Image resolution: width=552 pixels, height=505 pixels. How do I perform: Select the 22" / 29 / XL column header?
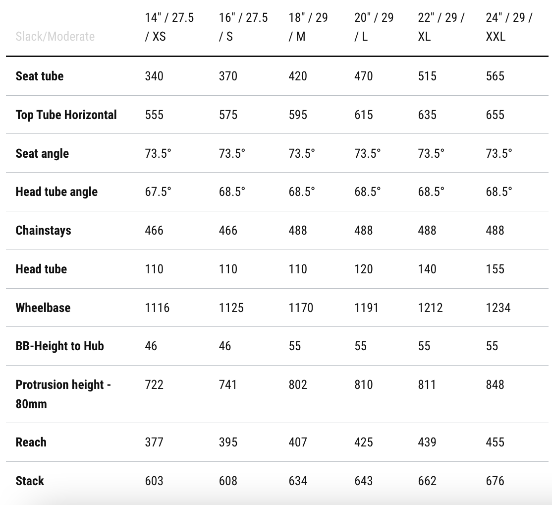point(441,27)
